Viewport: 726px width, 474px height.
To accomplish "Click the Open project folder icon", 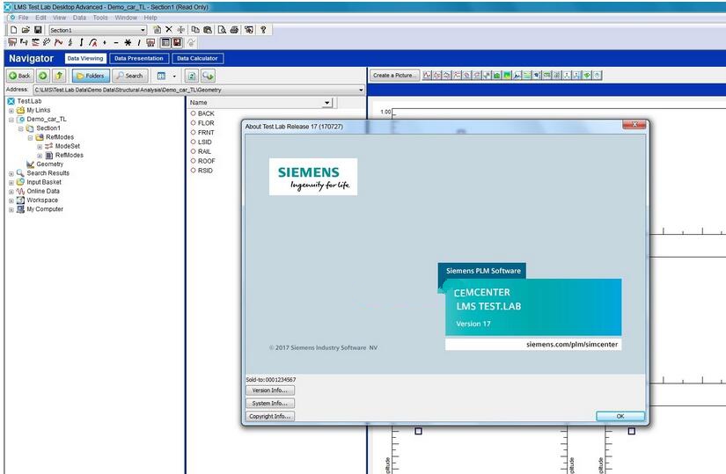I will 26,30.
